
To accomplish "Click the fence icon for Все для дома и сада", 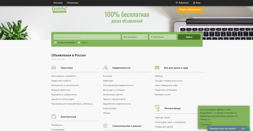I will pyautogui.click(x=157, y=68).
